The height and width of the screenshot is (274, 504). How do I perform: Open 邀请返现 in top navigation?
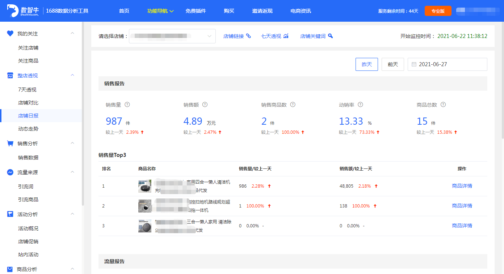tap(262, 11)
